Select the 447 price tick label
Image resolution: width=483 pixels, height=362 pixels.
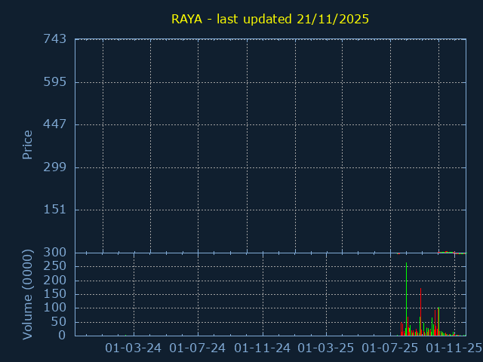[54, 124]
